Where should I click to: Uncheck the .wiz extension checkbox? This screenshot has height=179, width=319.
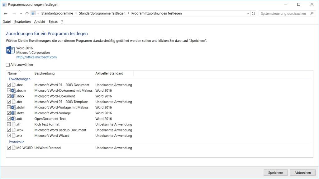tap(9, 136)
